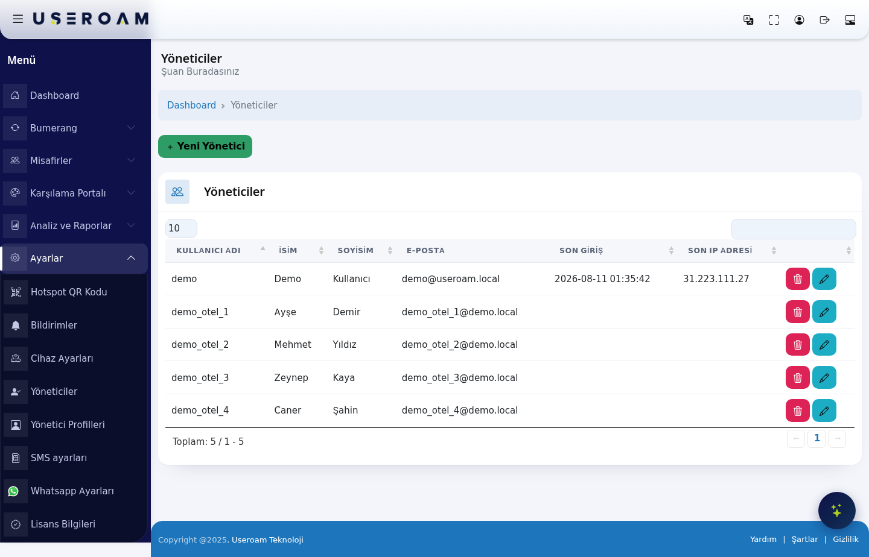The height and width of the screenshot is (557, 869).
Task: Collapse the Ayarlar submenu chevron
Action: click(x=131, y=258)
